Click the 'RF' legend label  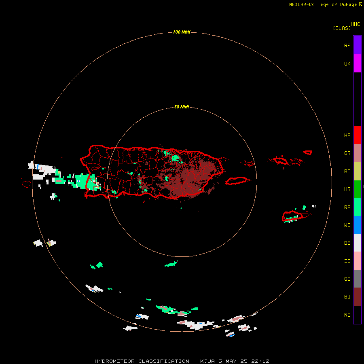click(x=347, y=45)
